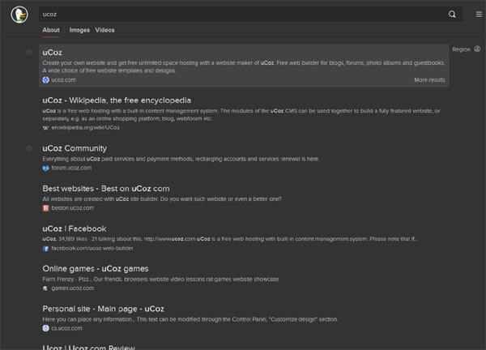486x350 pixels.
Task: Click the forum.ucoz.com favicon
Action: click(x=45, y=168)
